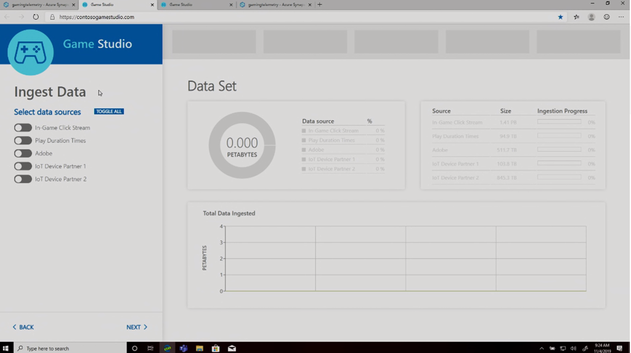Screen dimensions: 631x353
Task: Go to next step with NEXT
Action: [137, 327]
